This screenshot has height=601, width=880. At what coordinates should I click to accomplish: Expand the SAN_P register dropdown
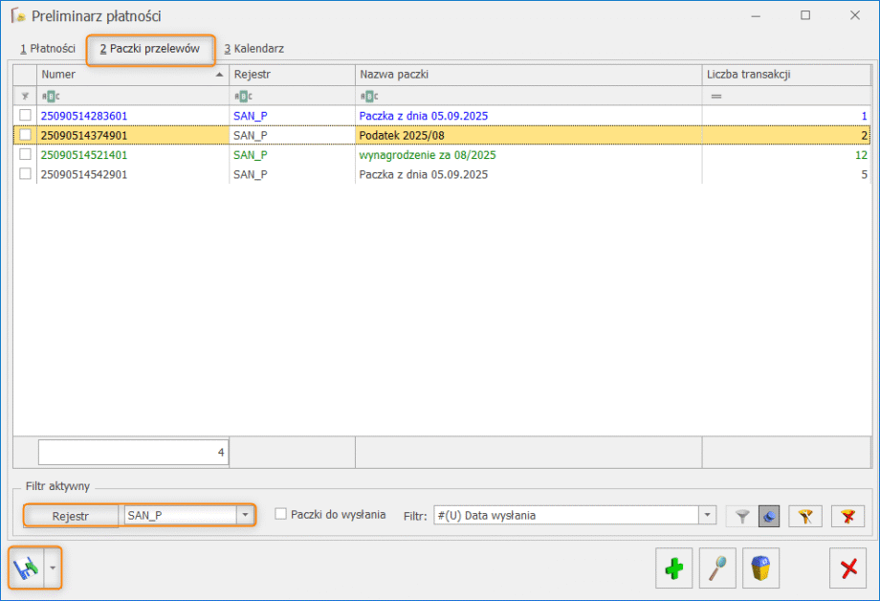(246, 516)
